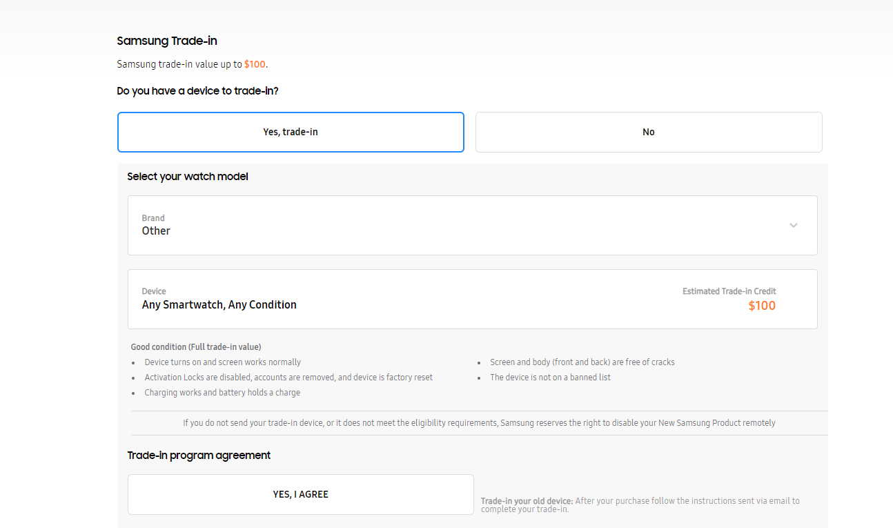
Task: Click "Screen and body are free of cracks" bullet
Action: (x=582, y=362)
